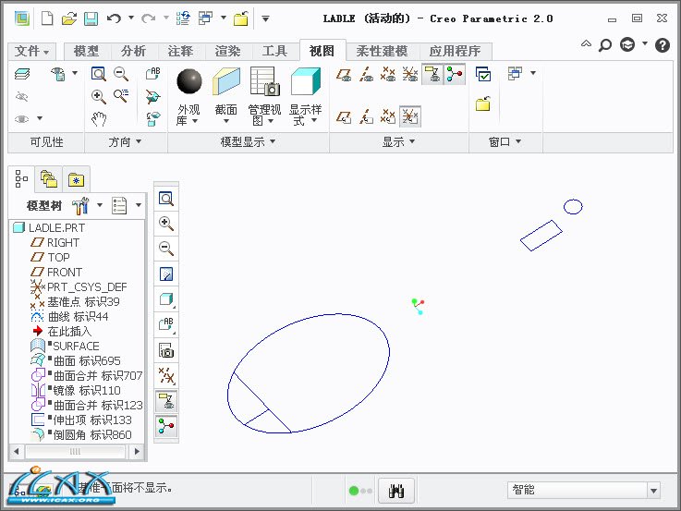Image resolution: width=681 pixels, height=511 pixels.
Task: Click the Pan hand icon in ribbon
Action: point(100,118)
